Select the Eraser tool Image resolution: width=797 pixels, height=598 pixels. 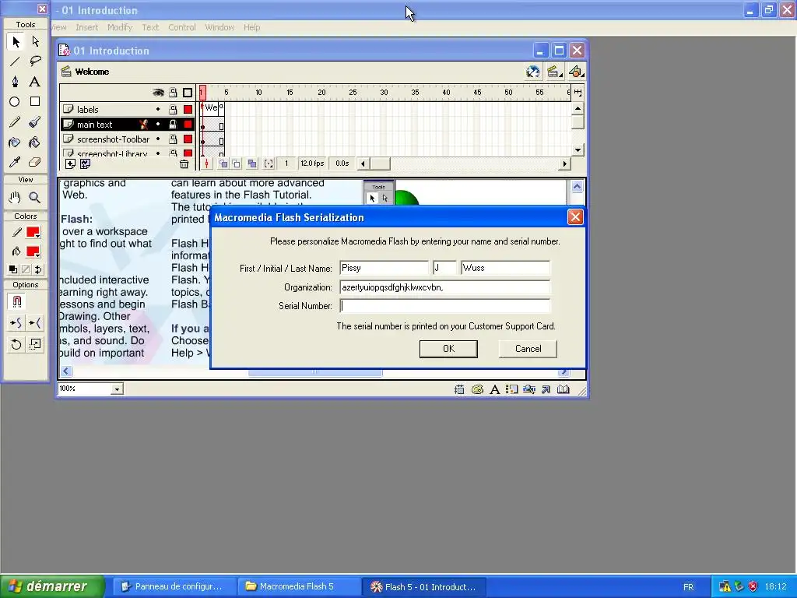coord(35,162)
